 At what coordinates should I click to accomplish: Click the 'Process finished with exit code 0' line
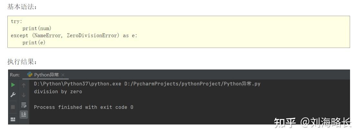pos(84,107)
